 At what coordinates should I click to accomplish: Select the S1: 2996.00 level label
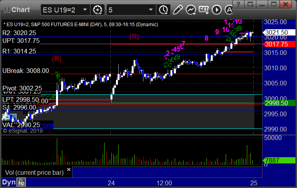pyautogui.click(x=19, y=108)
